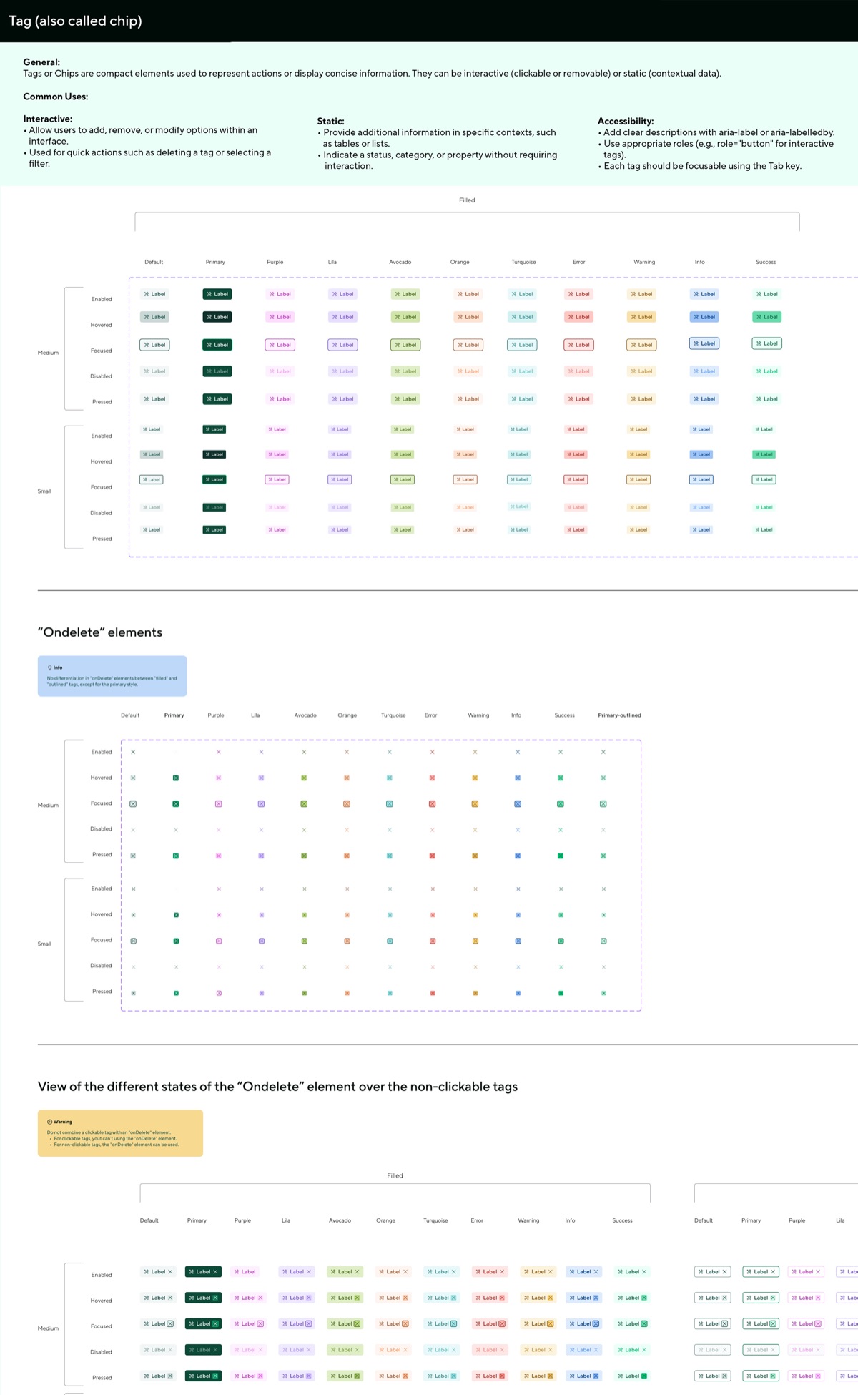This screenshot has height=1395, width=858.
Task: Click medium Pressed Success icon in Ondelete elements grid
Action: (561, 856)
